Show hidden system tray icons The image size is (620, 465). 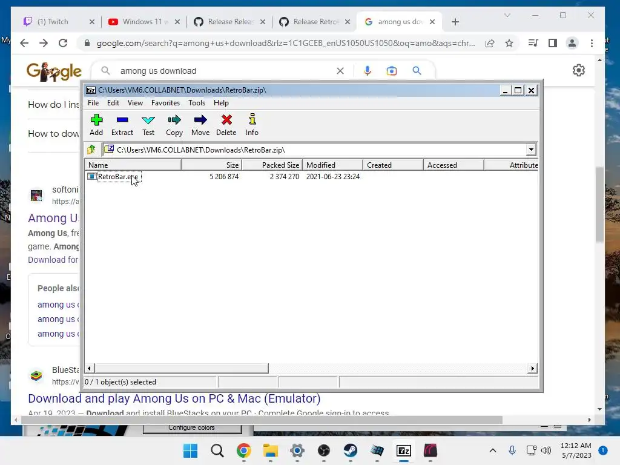click(x=493, y=450)
